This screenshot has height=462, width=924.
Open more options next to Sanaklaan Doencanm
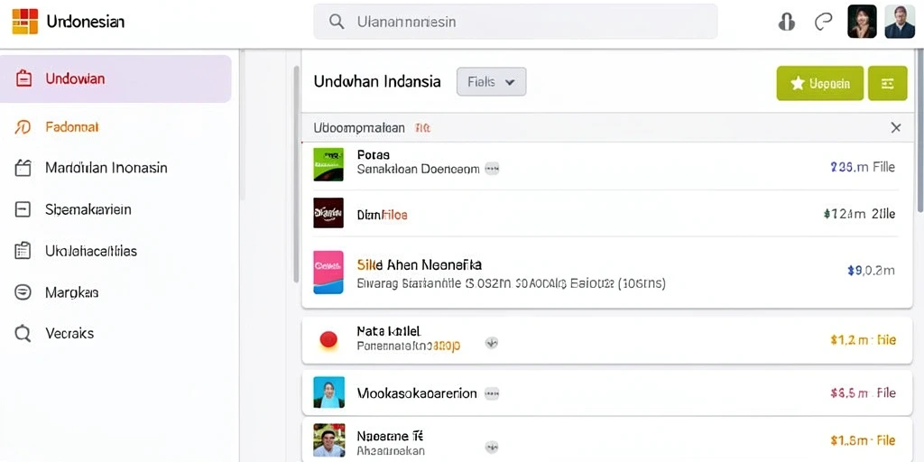[x=492, y=170]
